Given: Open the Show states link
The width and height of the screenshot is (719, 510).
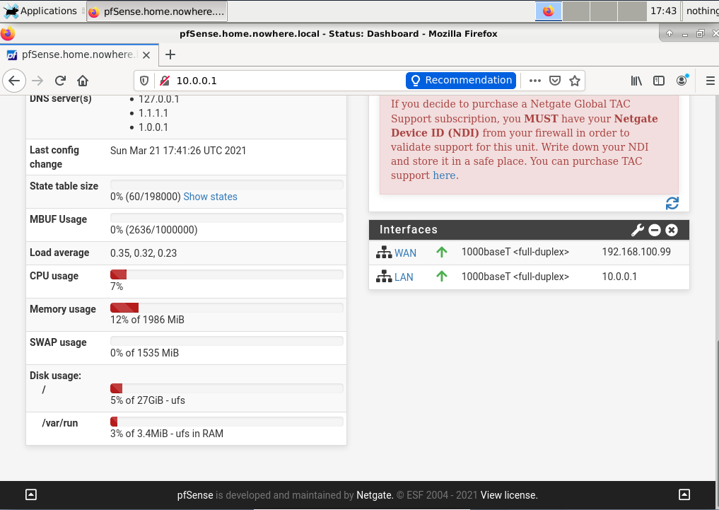Looking at the screenshot, I should click(x=211, y=197).
